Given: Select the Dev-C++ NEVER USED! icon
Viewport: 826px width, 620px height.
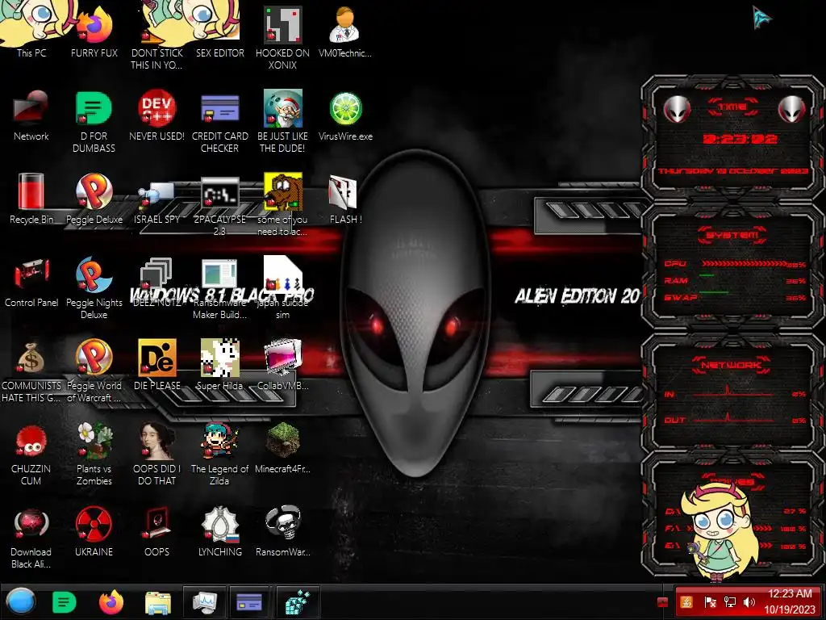Looking at the screenshot, I should (157, 113).
